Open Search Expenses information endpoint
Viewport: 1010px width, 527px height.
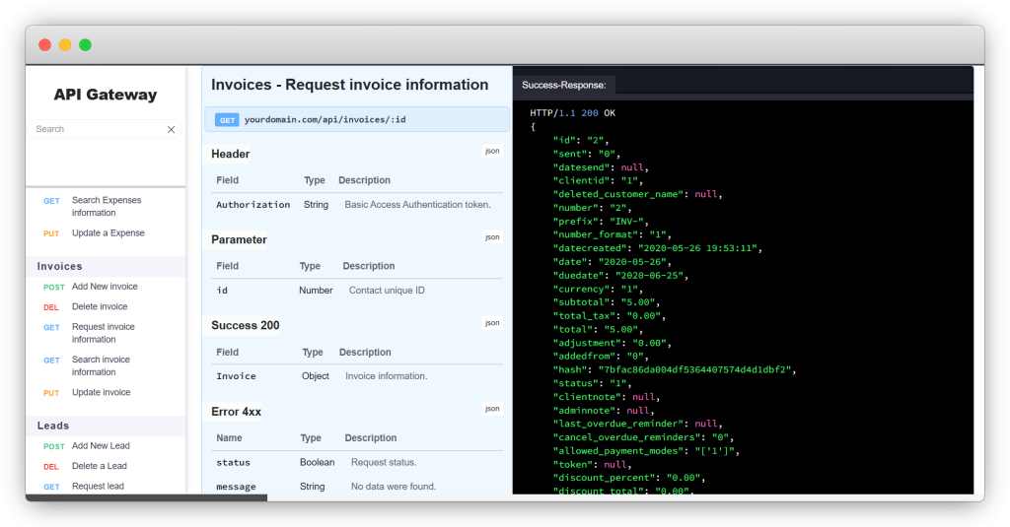[106, 206]
